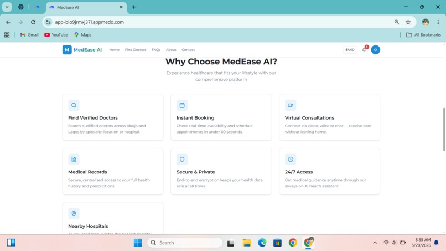Click the Medical Records heading

[87, 172]
